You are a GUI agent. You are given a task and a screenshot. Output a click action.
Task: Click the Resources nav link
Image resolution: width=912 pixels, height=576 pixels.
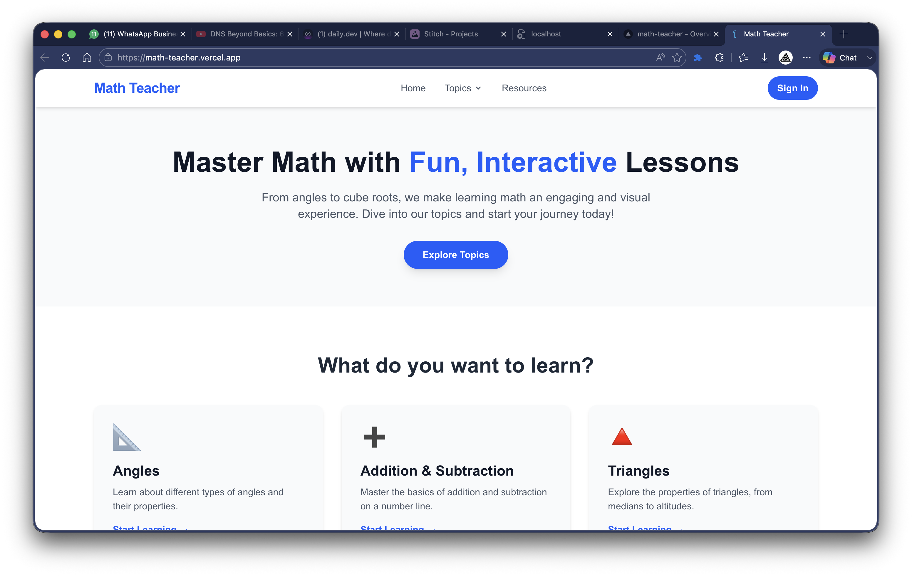524,88
